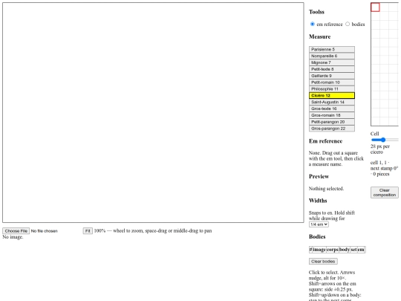Viewport: 401px width, 301px height.
Task: Choose the Nompareille 6 measure
Action: tap(332, 56)
